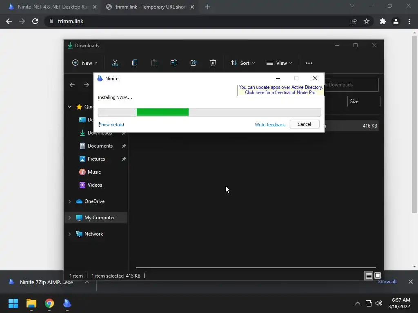Viewport: 418px width, 313px height.
Task: Expand the OneDrive tree node
Action: (x=69, y=201)
